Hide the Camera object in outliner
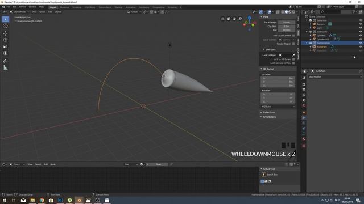 361,24
